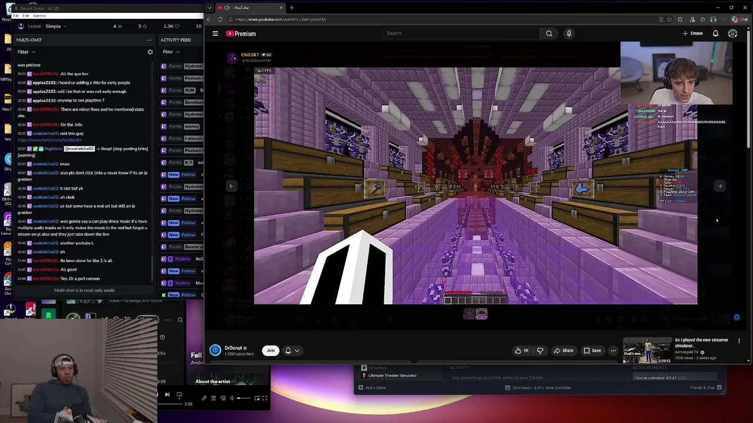The image size is (753, 423).
Task: Click the 1.3K followers heart stat
Action: [171, 26]
